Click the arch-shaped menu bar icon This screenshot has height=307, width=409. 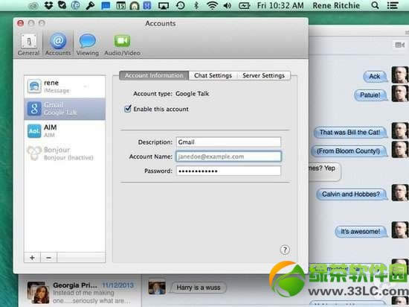pyautogui.click(x=134, y=6)
